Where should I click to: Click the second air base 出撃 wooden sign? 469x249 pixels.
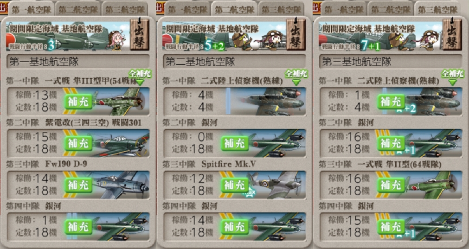pyautogui.click(x=296, y=34)
